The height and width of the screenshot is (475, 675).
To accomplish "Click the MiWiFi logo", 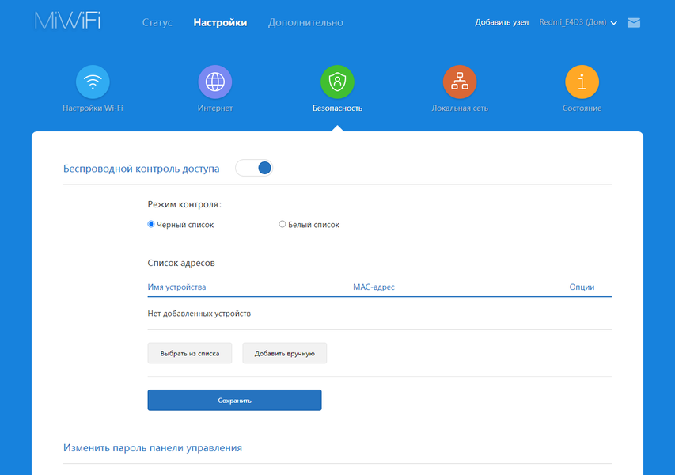I will pyautogui.click(x=67, y=21).
